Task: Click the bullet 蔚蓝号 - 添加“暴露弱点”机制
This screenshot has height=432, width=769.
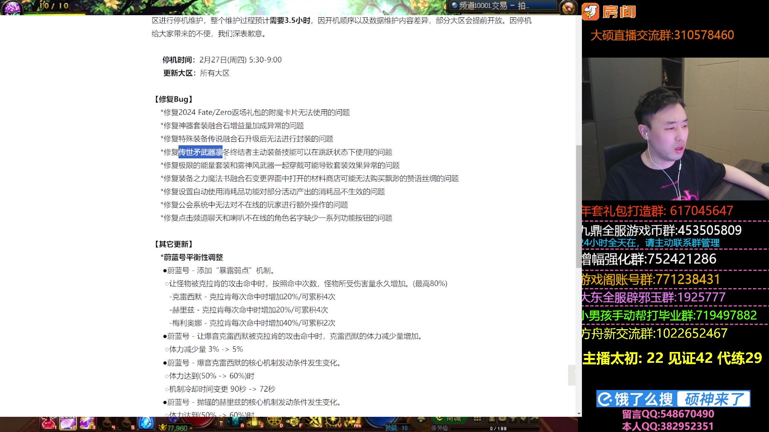Action: click(219, 270)
